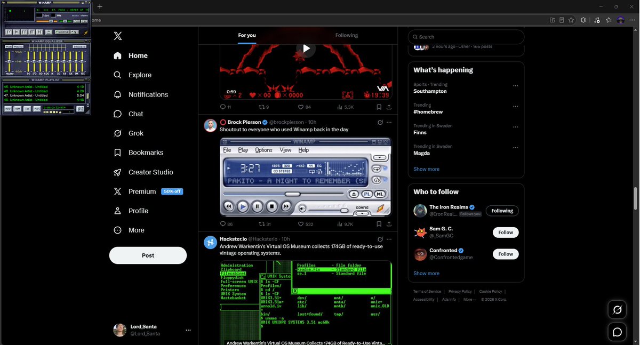Open more options for Brock Pierson's post
This screenshot has width=640, height=345.
coord(389,122)
